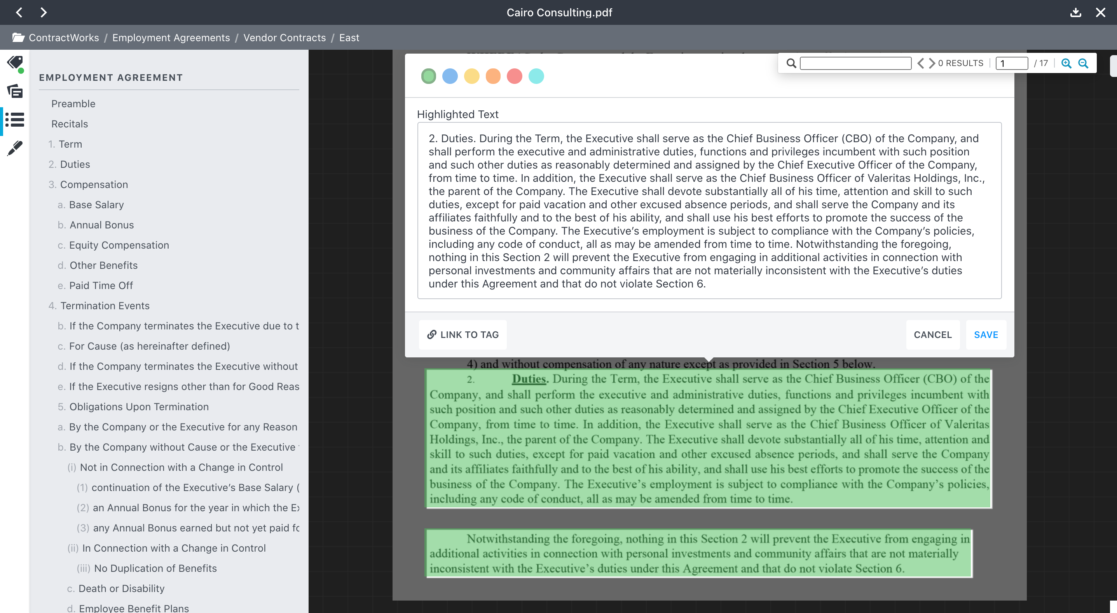Save the highlighted text annotation

[986, 335]
